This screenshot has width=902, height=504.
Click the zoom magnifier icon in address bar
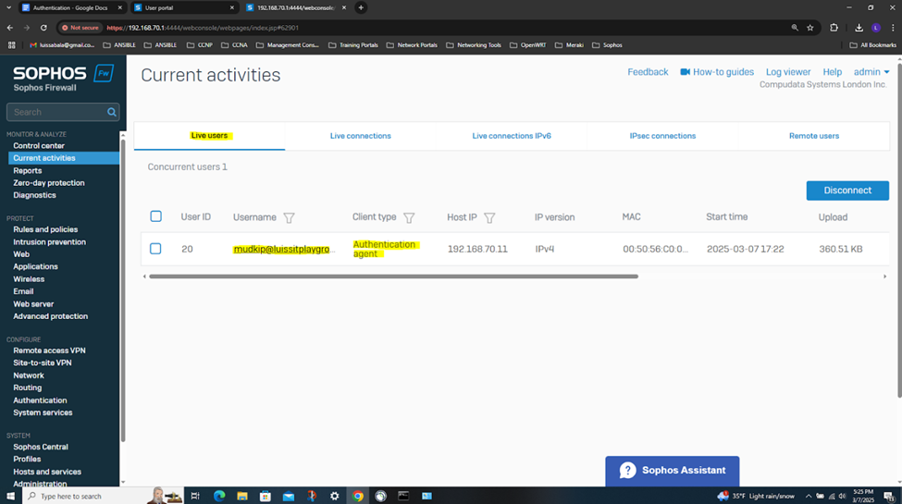[x=795, y=28]
